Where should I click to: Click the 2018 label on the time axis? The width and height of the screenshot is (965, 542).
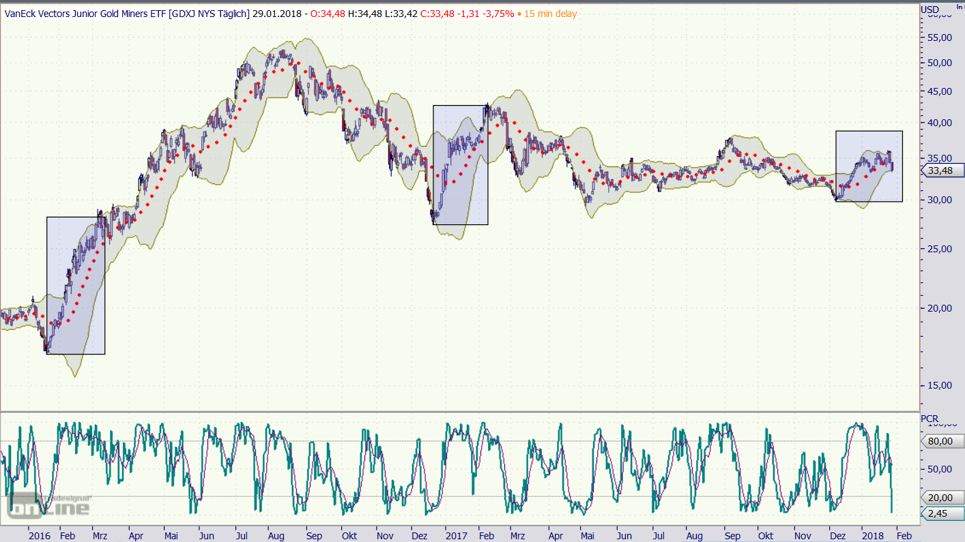tap(872, 536)
